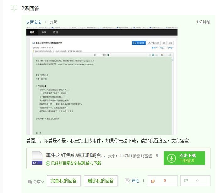
Task: Click 已经过百度安全检测,放心下载 text
Action: [76, 163]
